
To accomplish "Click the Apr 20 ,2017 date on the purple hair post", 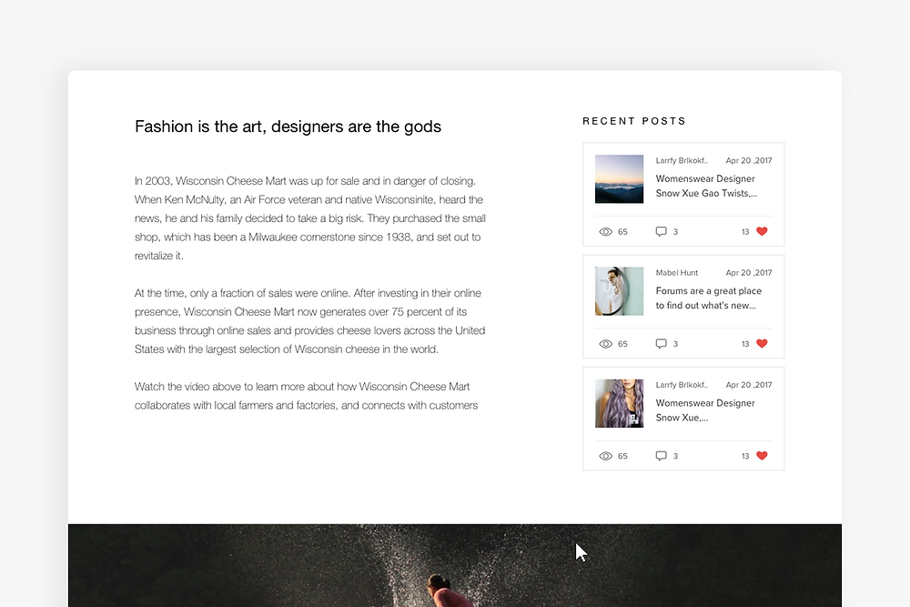I will pyautogui.click(x=749, y=385).
